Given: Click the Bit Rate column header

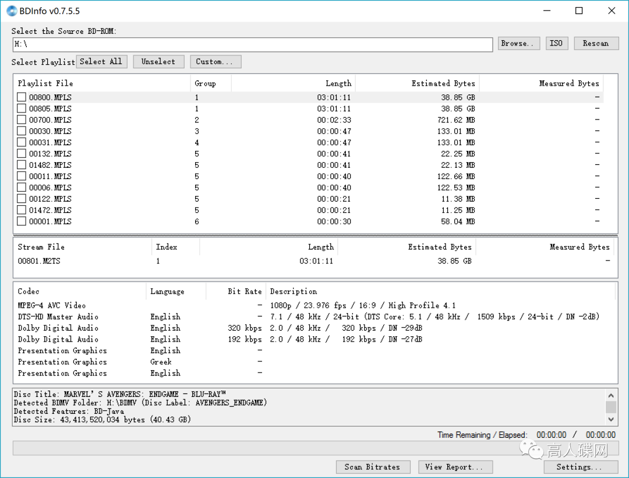Looking at the screenshot, I should tap(236, 291).
